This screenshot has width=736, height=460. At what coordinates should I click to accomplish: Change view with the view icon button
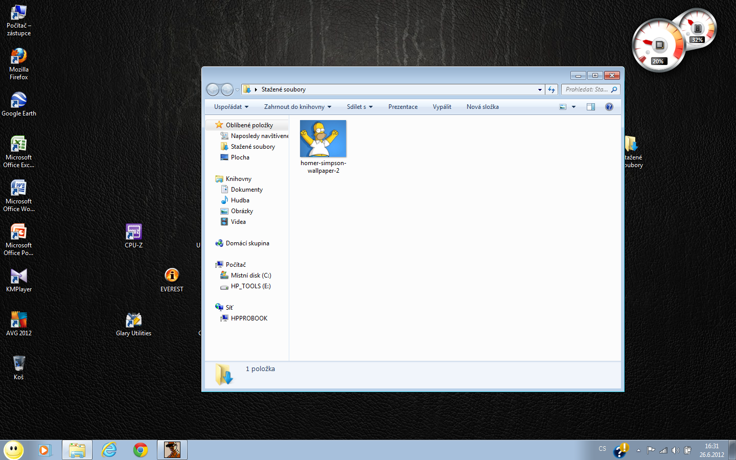tap(563, 107)
